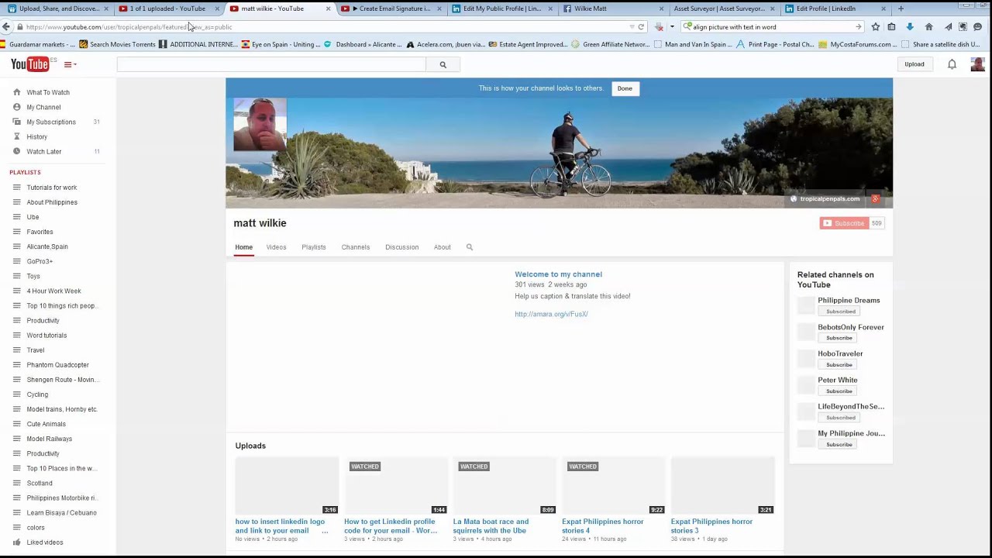Switch to the Home channel tab
992x558 pixels.
click(x=243, y=247)
